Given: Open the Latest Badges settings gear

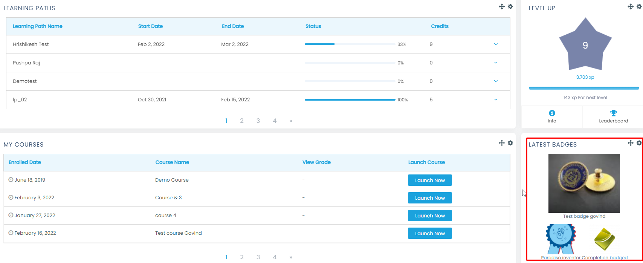Looking at the screenshot, I should 639,143.
